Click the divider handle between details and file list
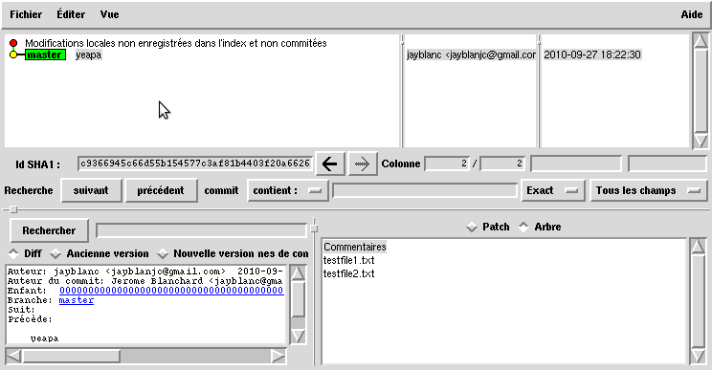The height and width of the screenshot is (370, 712). [314, 229]
